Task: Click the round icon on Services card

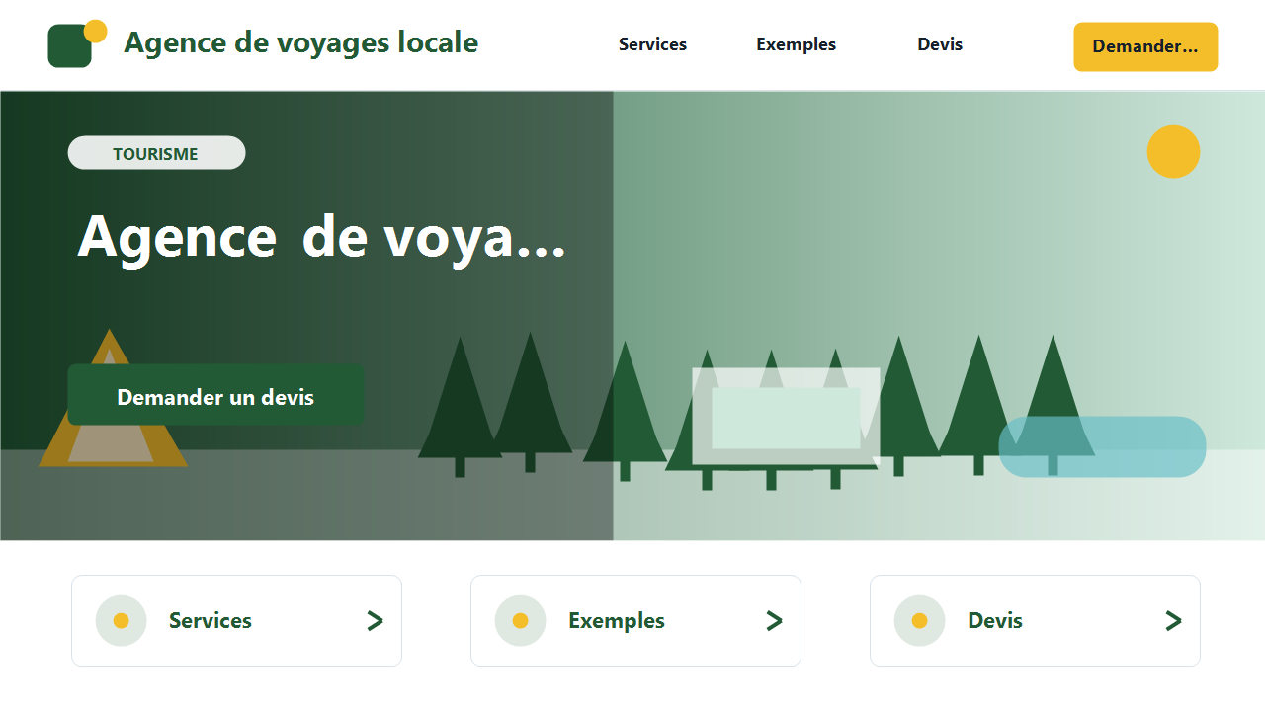Action: 122,621
